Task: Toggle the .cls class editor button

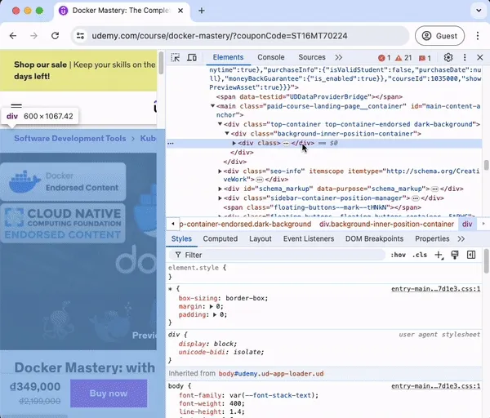Action: [x=420, y=255]
